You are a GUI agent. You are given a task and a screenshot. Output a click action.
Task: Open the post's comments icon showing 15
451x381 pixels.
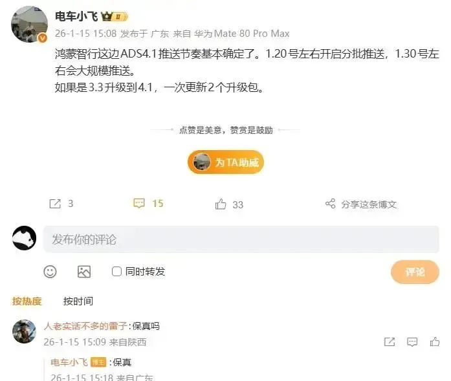point(139,203)
